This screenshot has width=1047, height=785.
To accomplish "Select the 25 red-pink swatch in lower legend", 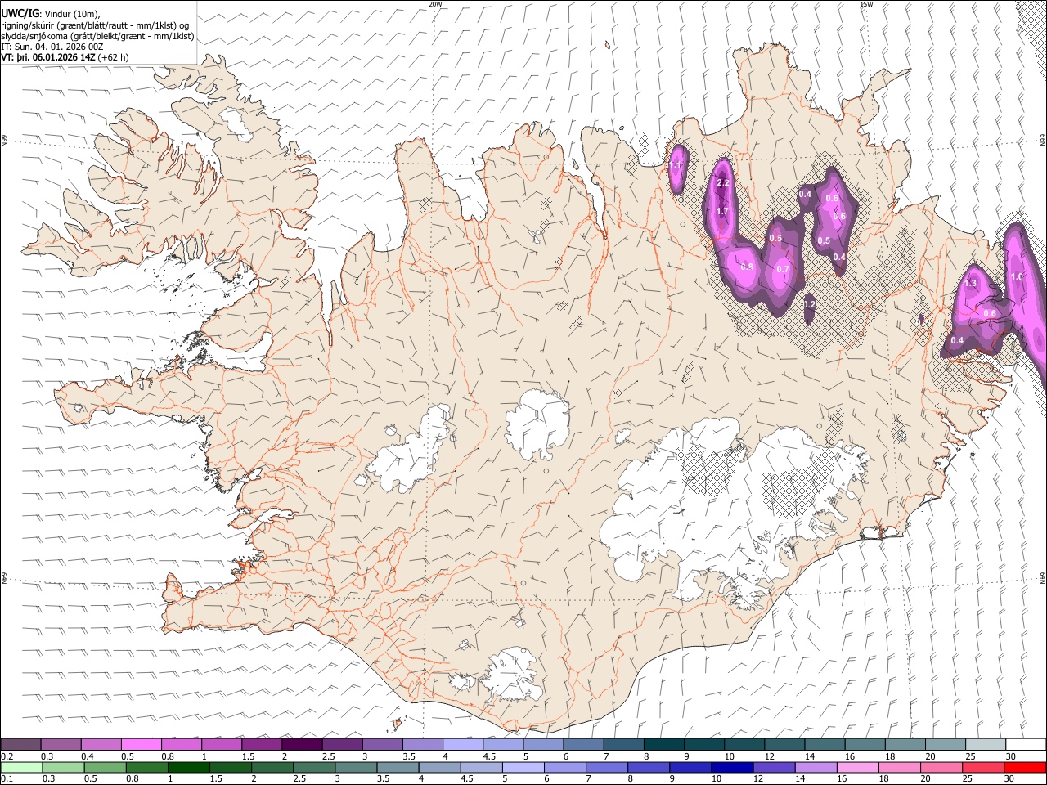I will pyautogui.click(x=983, y=767).
